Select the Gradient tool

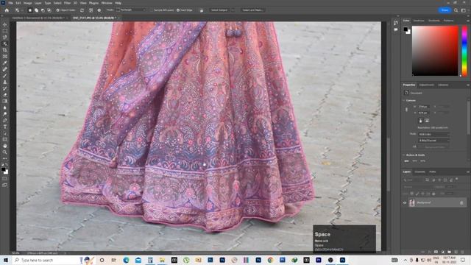point(5,102)
